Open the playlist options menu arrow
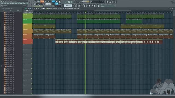 click(24, 8)
